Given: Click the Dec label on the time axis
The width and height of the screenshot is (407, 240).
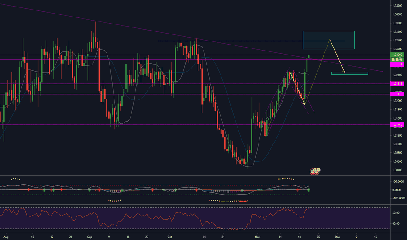Looking at the screenshot, I should pos(337,237).
